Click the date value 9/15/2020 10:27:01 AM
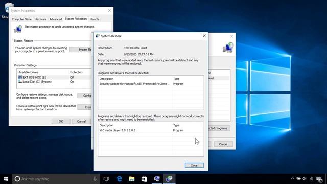 pyautogui.click(x=138, y=54)
